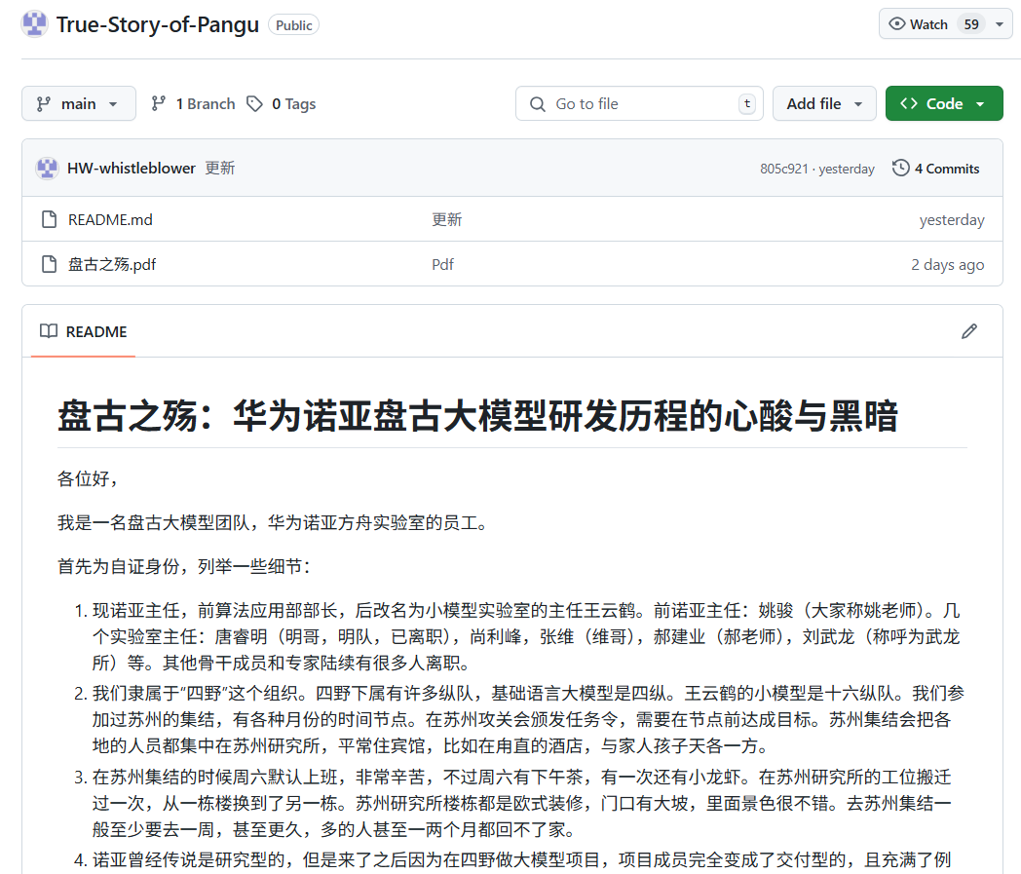The height and width of the screenshot is (874, 1021).
Task: Click the Public visibility badge
Action: click(x=293, y=25)
